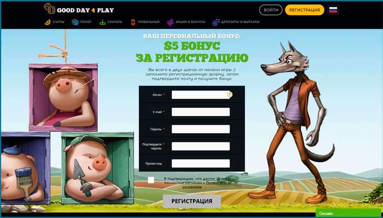Screen dimensions: 383x218
Task: Focus the Подтвердите пароль input field
Action: click(x=201, y=146)
